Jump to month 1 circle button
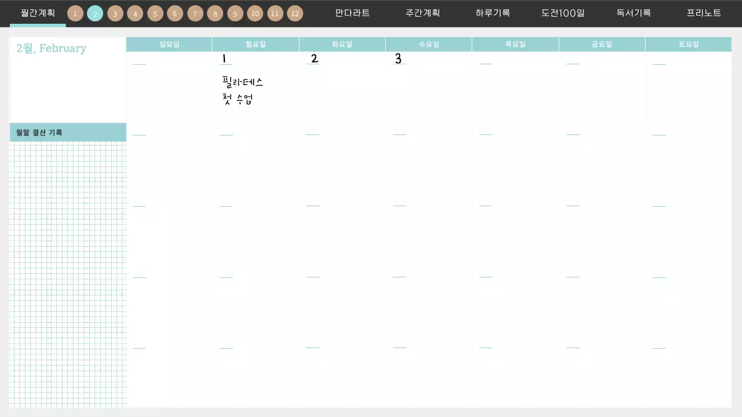The image size is (742, 417). point(75,13)
